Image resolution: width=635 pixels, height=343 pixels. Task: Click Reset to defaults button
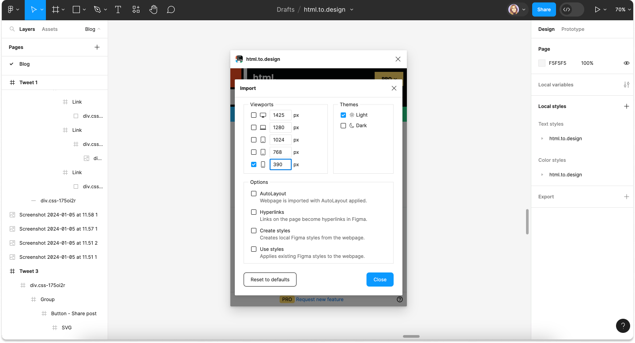(x=270, y=280)
